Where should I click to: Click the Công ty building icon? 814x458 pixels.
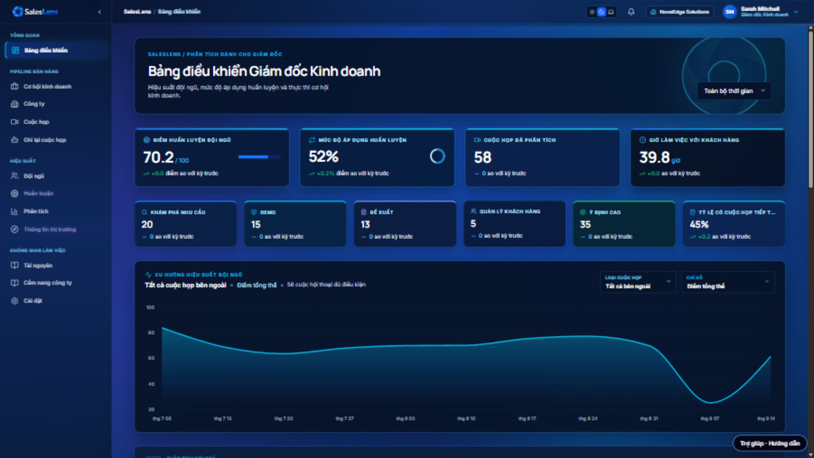coord(14,104)
